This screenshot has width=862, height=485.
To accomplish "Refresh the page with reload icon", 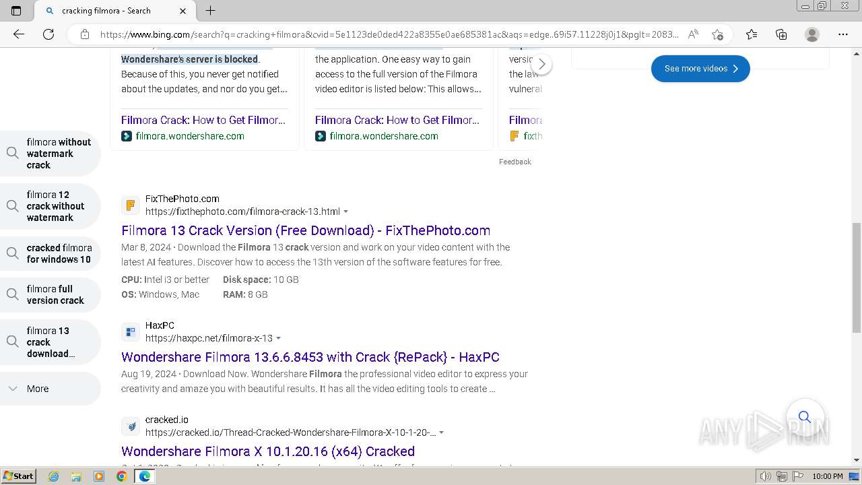I will pos(48,34).
